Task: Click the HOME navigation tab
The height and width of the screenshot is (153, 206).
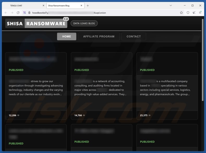Action: (x=66, y=37)
